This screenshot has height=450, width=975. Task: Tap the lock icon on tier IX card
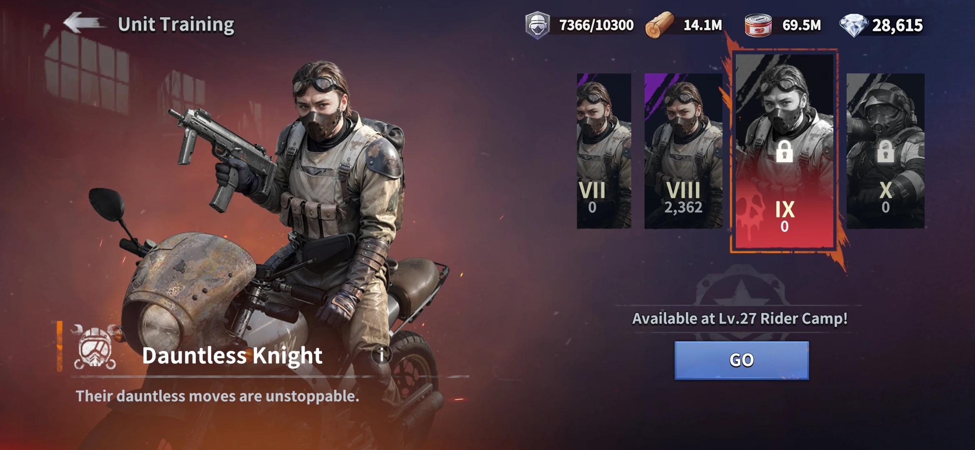pos(784,151)
